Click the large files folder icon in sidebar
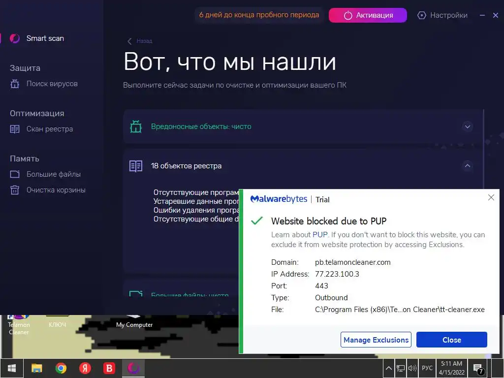The image size is (504, 378). click(x=14, y=174)
